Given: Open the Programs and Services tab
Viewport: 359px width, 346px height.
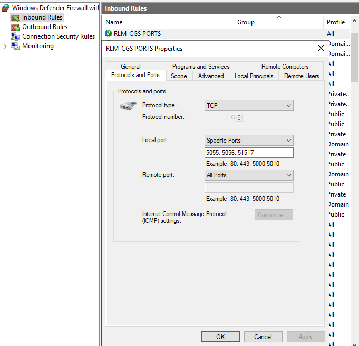Looking at the screenshot, I should pyautogui.click(x=201, y=67).
